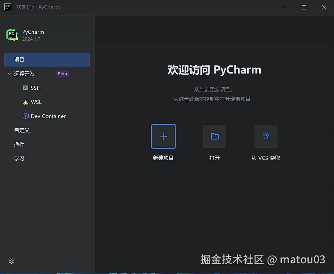Click the PyCharm logo in sidebar
The width and height of the screenshot is (334, 274).
click(12, 35)
